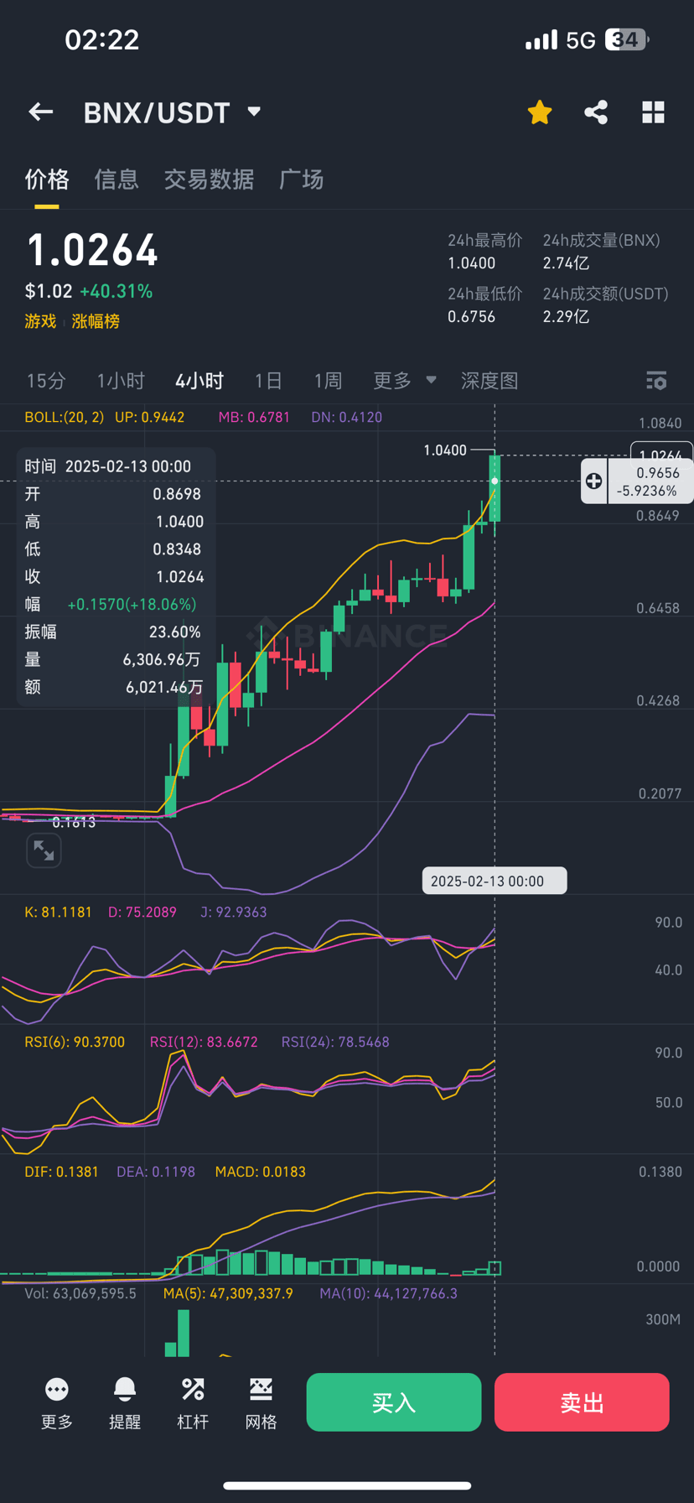694x1503 pixels.
Task: Tap the MACD: 0.0183 value
Action: pos(261,1172)
